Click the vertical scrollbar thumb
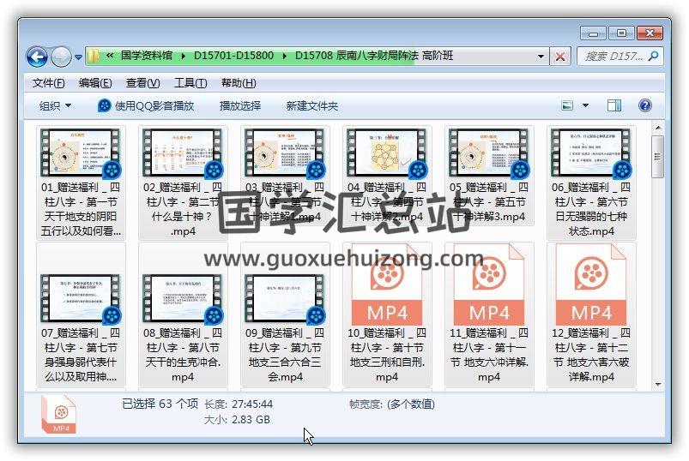 click(x=658, y=157)
